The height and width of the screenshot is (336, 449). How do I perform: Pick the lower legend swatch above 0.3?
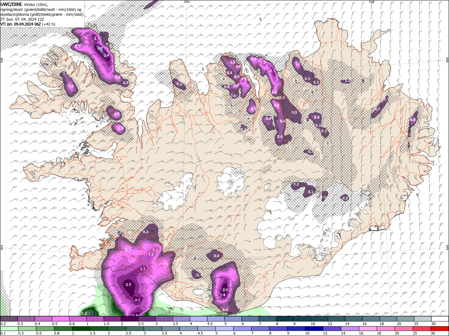27,329
